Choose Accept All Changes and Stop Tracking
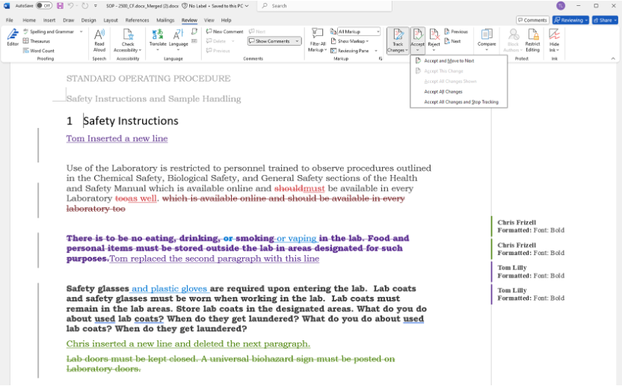622x386 pixels. point(458,102)
